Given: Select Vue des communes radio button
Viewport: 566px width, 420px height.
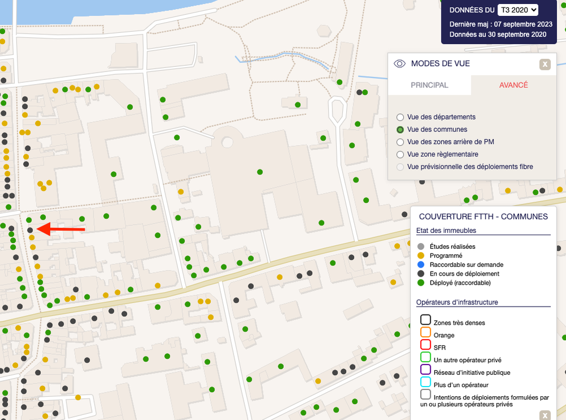Looking at the screenshot, I should [x=401, y=130].
